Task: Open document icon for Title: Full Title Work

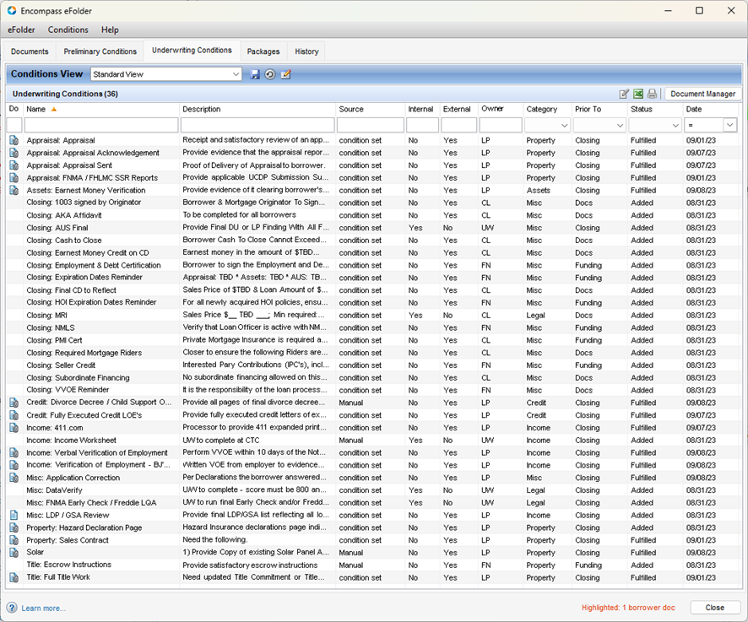Action: click(x=14, y=578)
